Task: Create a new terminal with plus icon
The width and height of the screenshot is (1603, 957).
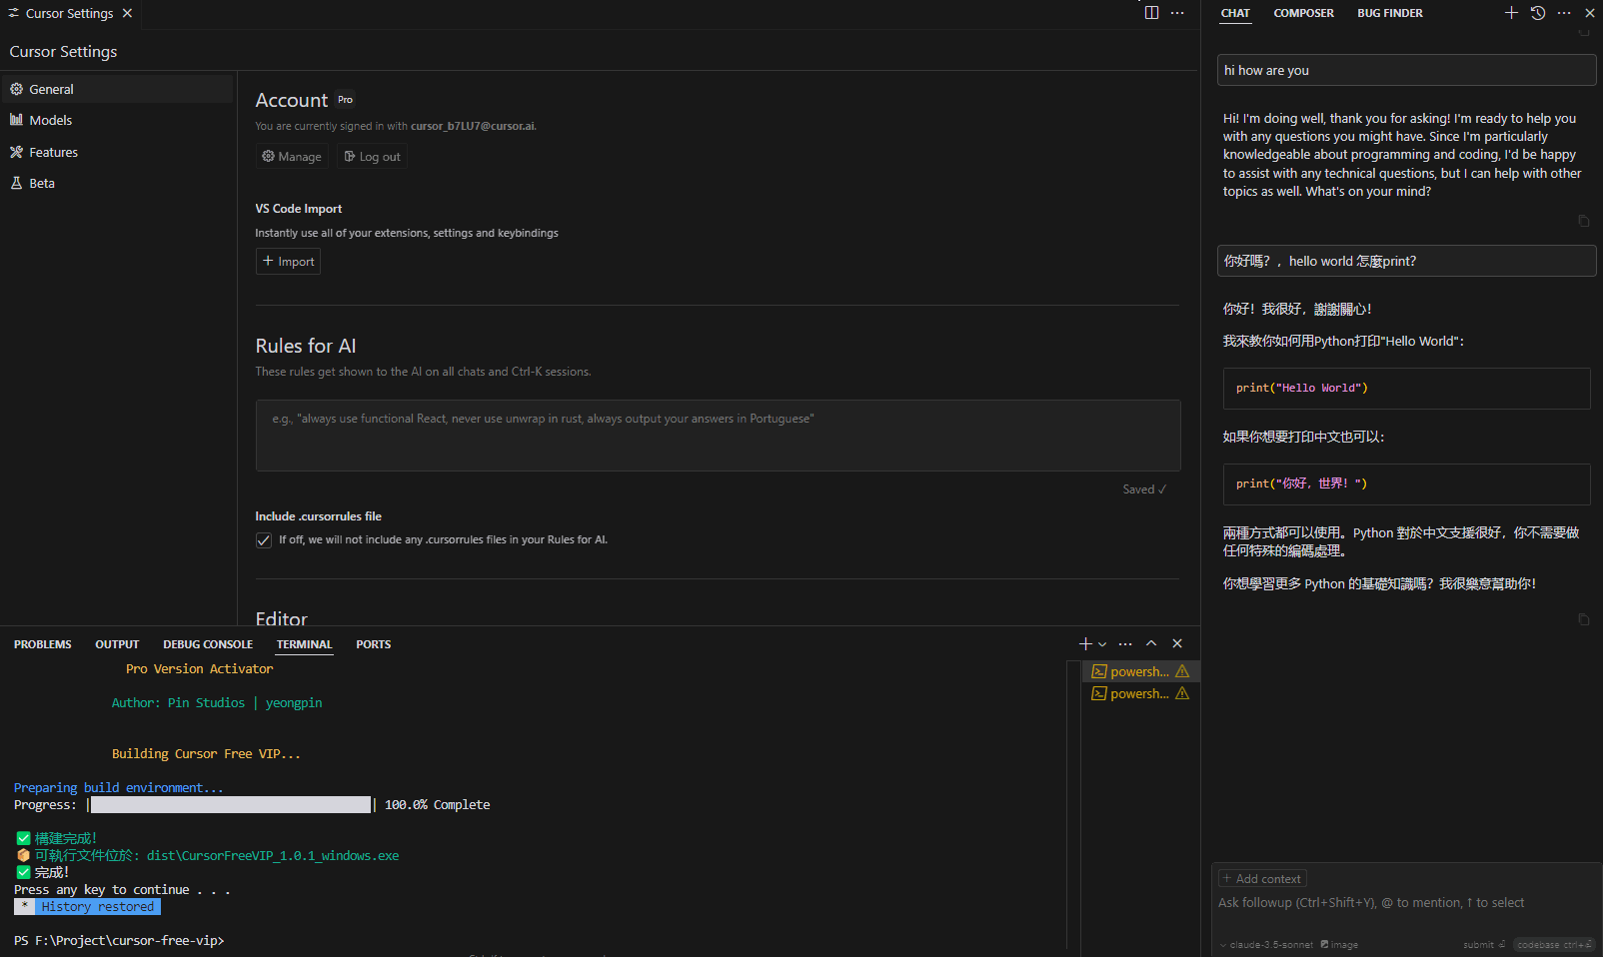Action: [1085, 644]
